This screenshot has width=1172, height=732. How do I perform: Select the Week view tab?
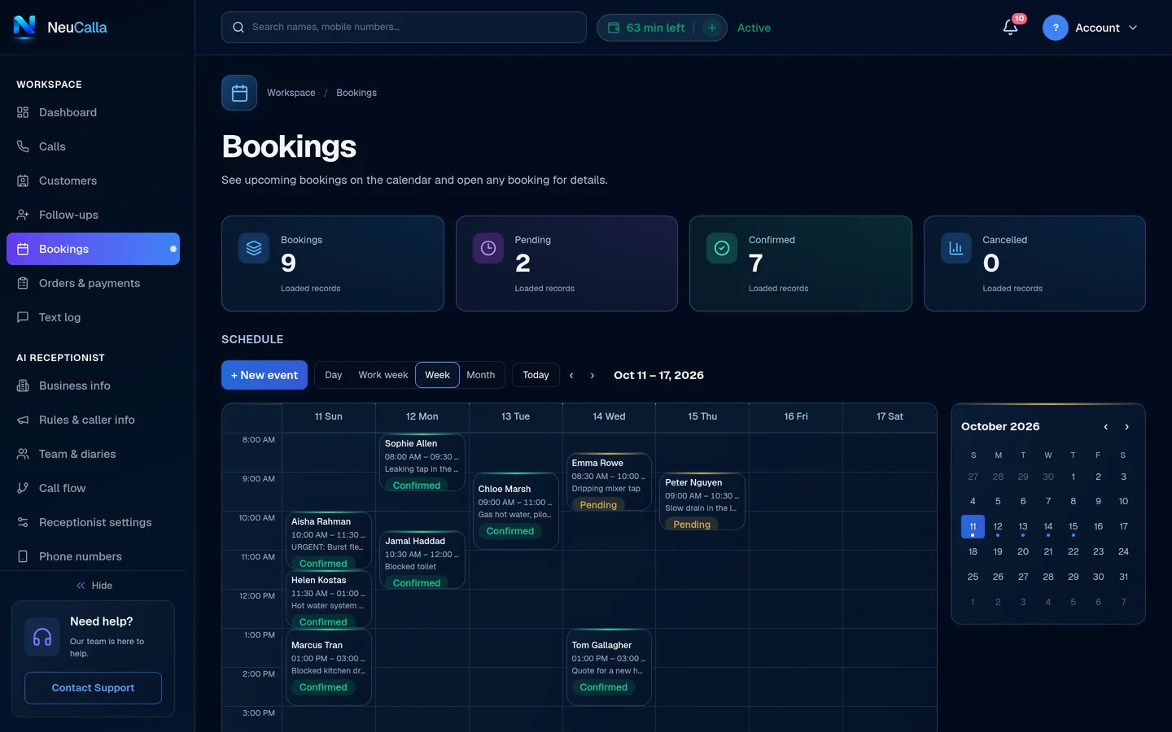coord(437,375)
